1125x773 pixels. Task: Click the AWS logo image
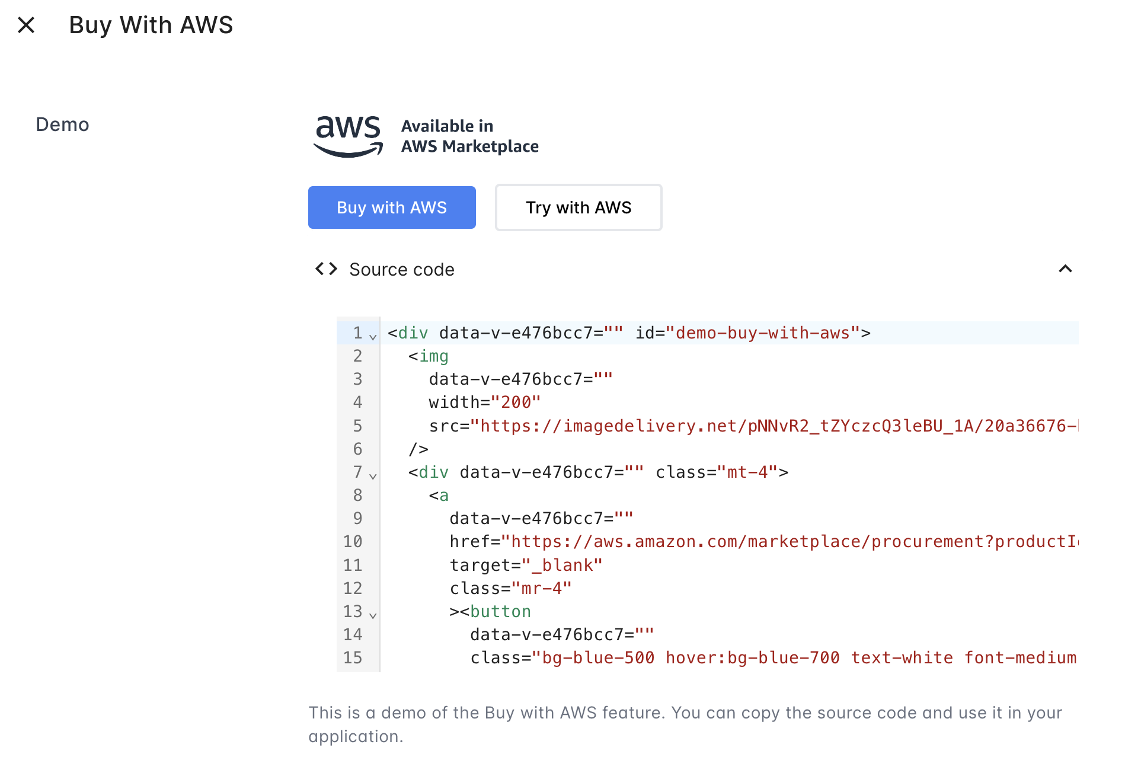click(x=349, y=136)
